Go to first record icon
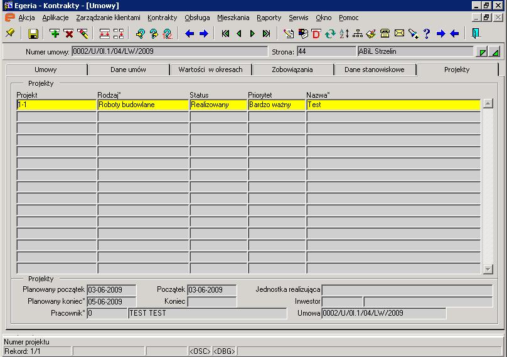This screenshot has height=357, width=507. click(x=225, y=33)
